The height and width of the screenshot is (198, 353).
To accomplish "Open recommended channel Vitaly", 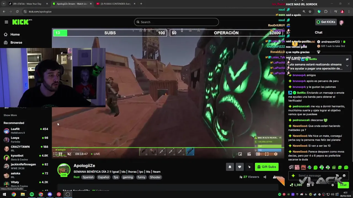I will point(26,184).
